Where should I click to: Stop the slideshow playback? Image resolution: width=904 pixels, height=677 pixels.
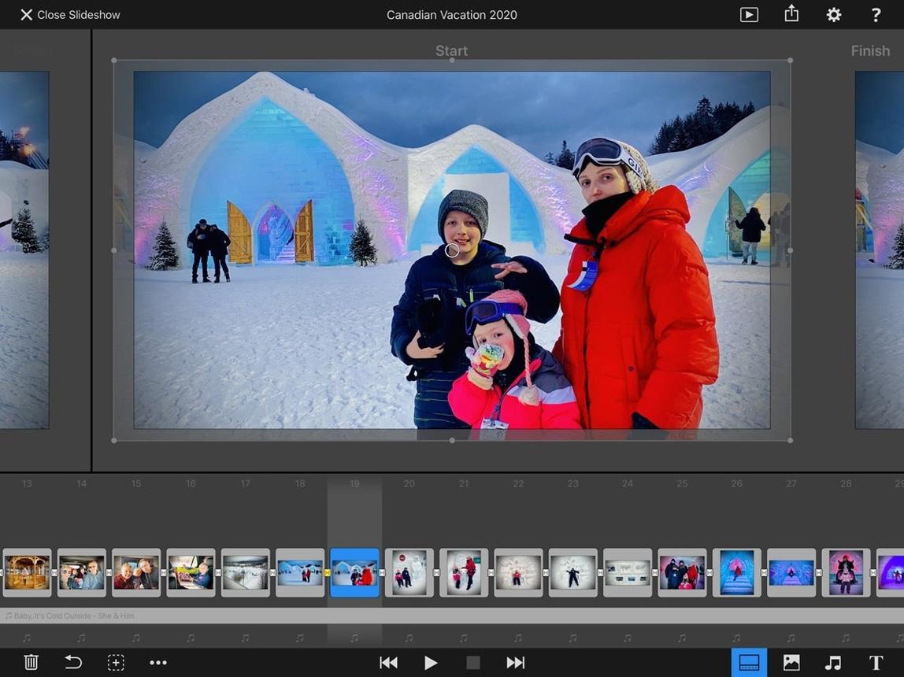472,663
